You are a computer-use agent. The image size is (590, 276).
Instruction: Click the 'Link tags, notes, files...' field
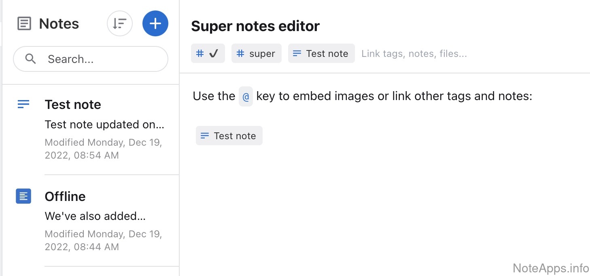414,54
